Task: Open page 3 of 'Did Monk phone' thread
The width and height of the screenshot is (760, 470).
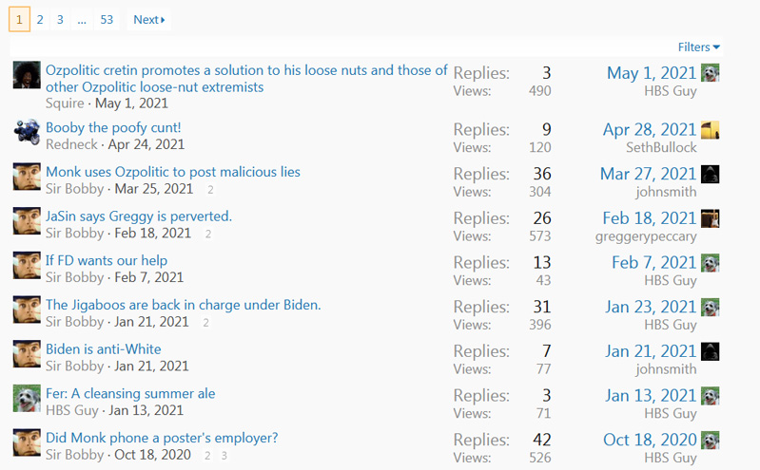Action: point(224,456)
